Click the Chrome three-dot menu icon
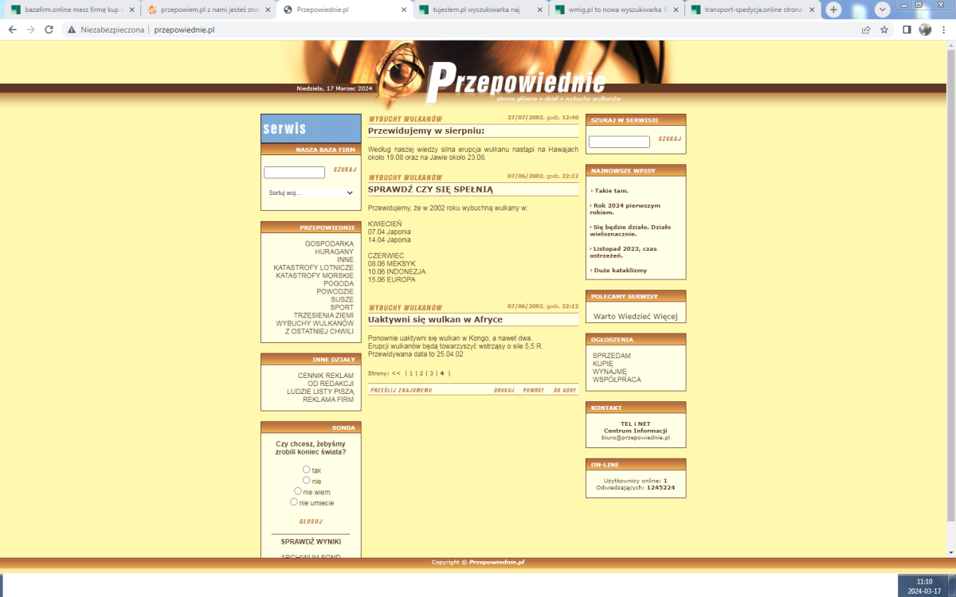The image size is (956, 597). coord(945,29)
